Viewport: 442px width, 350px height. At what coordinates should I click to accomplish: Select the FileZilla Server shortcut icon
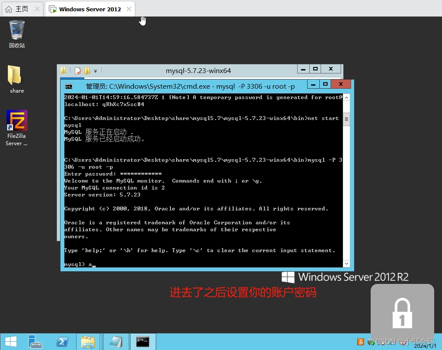(x=17, y=128)
